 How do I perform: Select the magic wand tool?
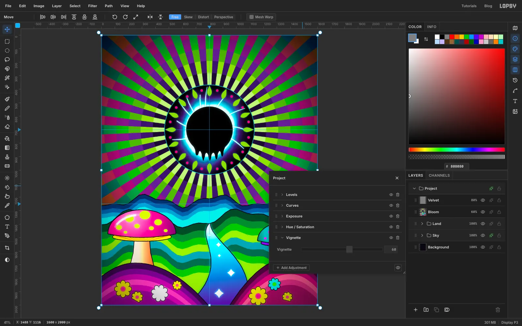(7, 78)
